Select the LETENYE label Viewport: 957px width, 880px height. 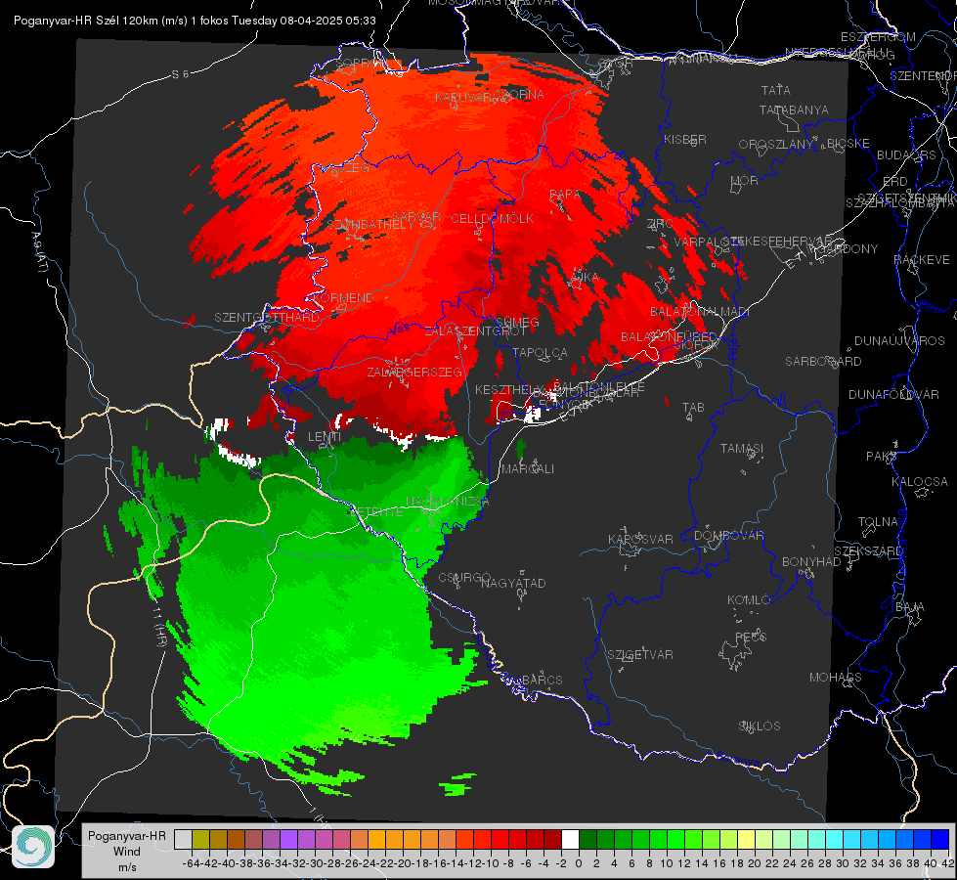pos(376,512)
